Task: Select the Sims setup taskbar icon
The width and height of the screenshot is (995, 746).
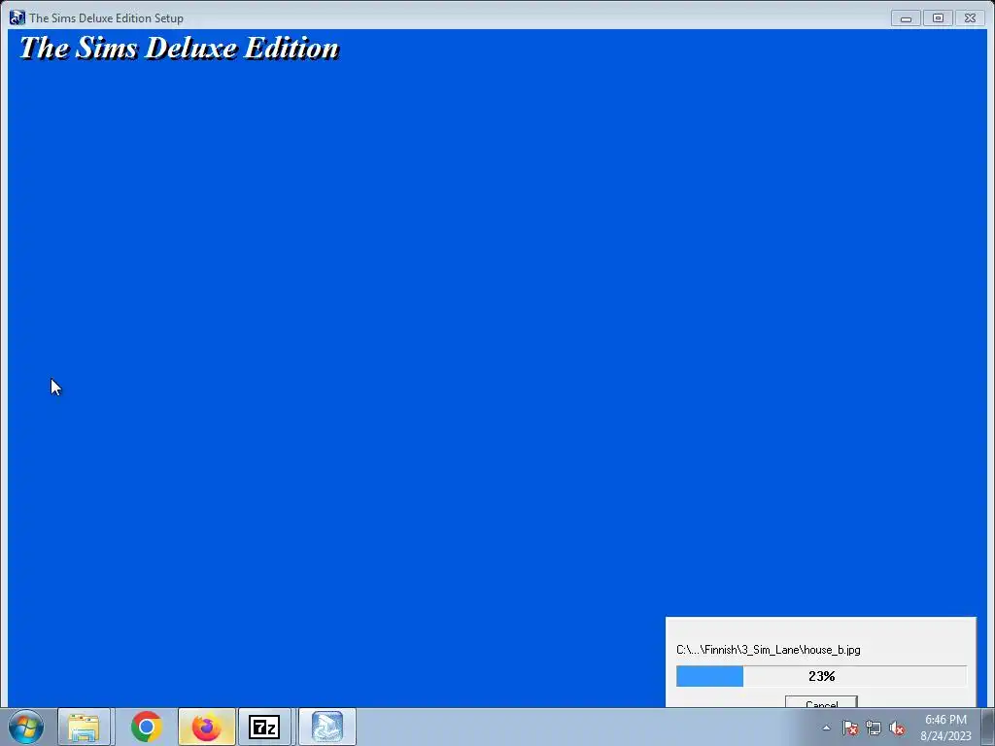Action: pos(326,727)
